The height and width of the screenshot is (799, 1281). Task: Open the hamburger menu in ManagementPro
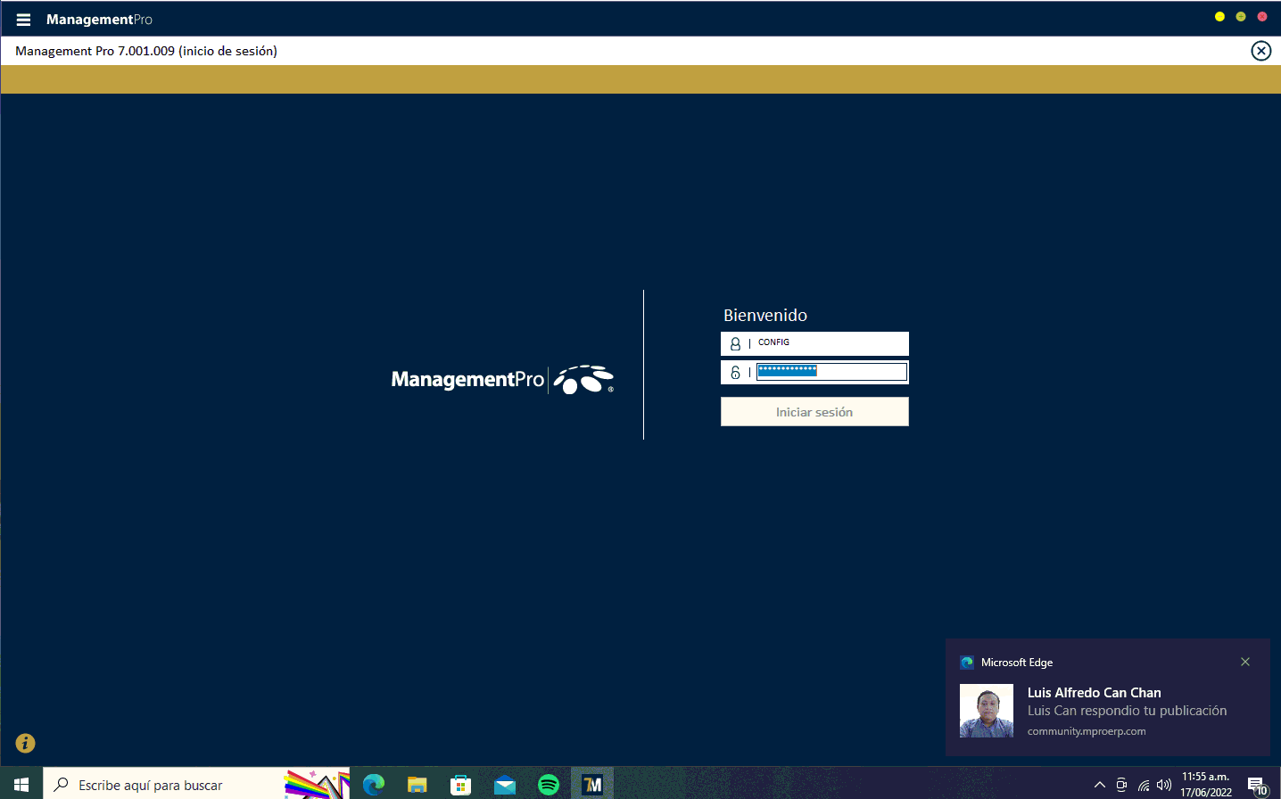23,20
